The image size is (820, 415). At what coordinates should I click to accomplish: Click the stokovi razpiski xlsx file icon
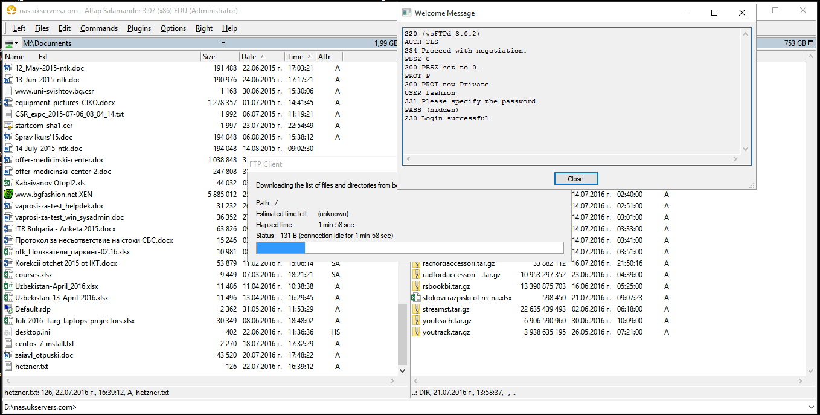[415, 298]
